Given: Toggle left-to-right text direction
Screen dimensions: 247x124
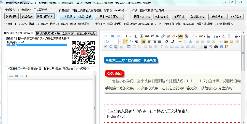Looking at the screenshot, I should (126, 42).
